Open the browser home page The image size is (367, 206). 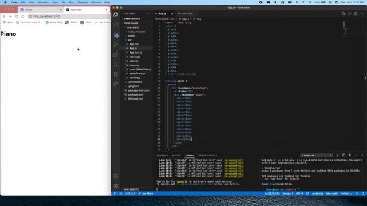(23, 17)
